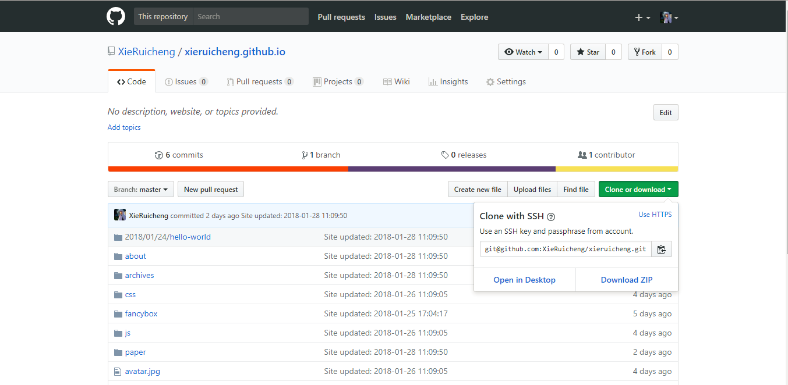This screenshot has width=788, height=385.
Task: Click the language color bar
Action: [x=393, y=169]
